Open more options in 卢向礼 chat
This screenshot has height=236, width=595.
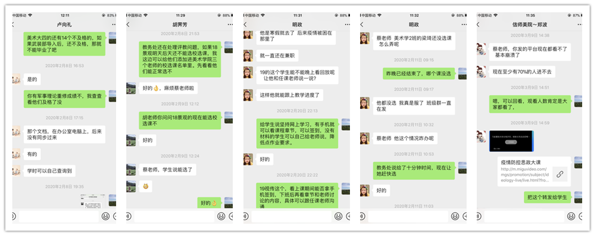coord(113,25)
